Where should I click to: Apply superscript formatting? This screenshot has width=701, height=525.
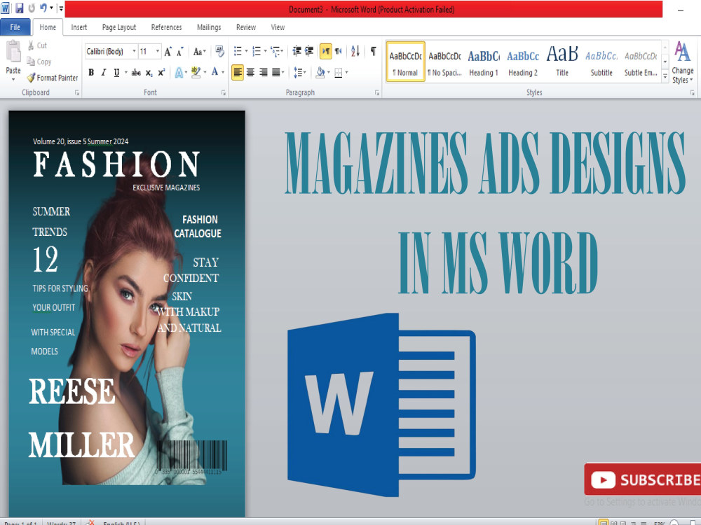[x=161, y=72]
